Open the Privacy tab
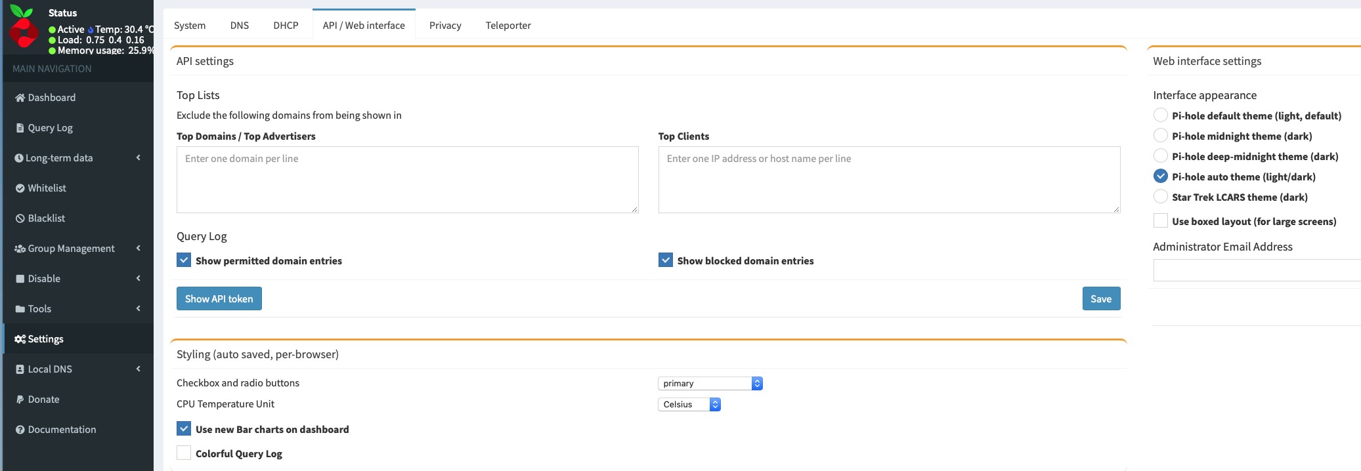 [x=445, y=25]
